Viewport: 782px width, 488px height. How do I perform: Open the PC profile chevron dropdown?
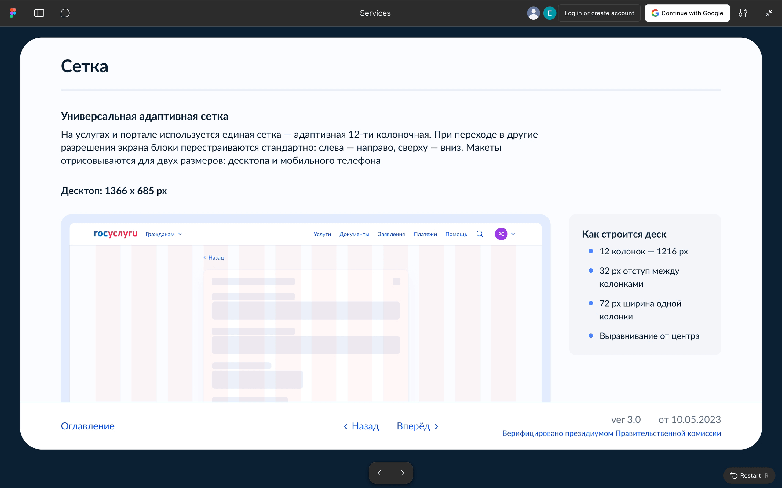tap(513, 234)
